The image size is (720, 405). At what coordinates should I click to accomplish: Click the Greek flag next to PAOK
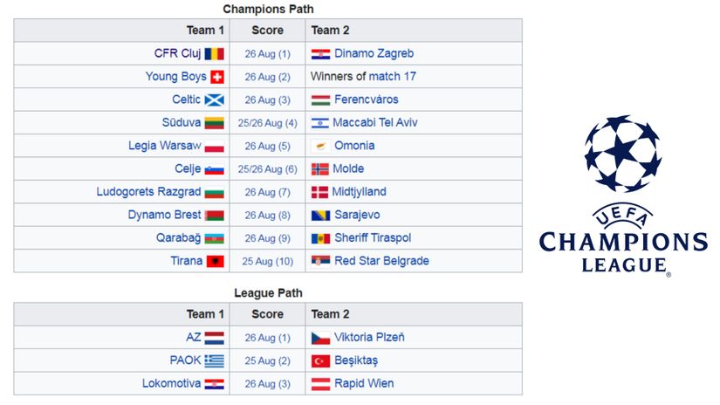pyautogui.click(x=214, y=360)
